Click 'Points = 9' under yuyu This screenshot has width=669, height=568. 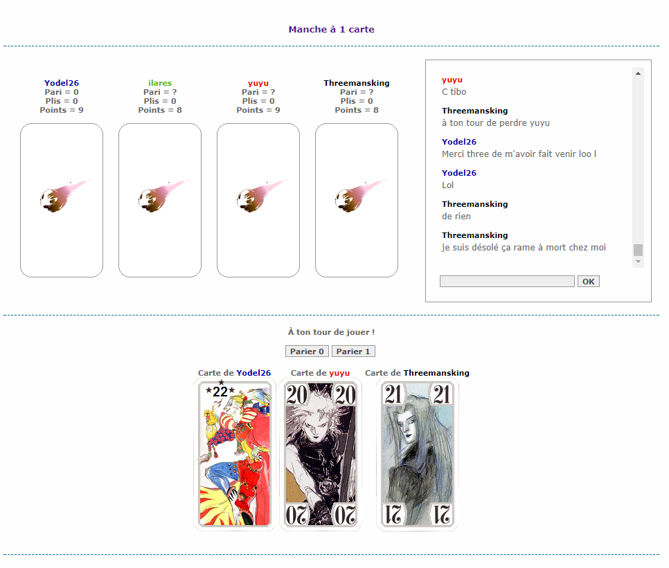point(258,110)
